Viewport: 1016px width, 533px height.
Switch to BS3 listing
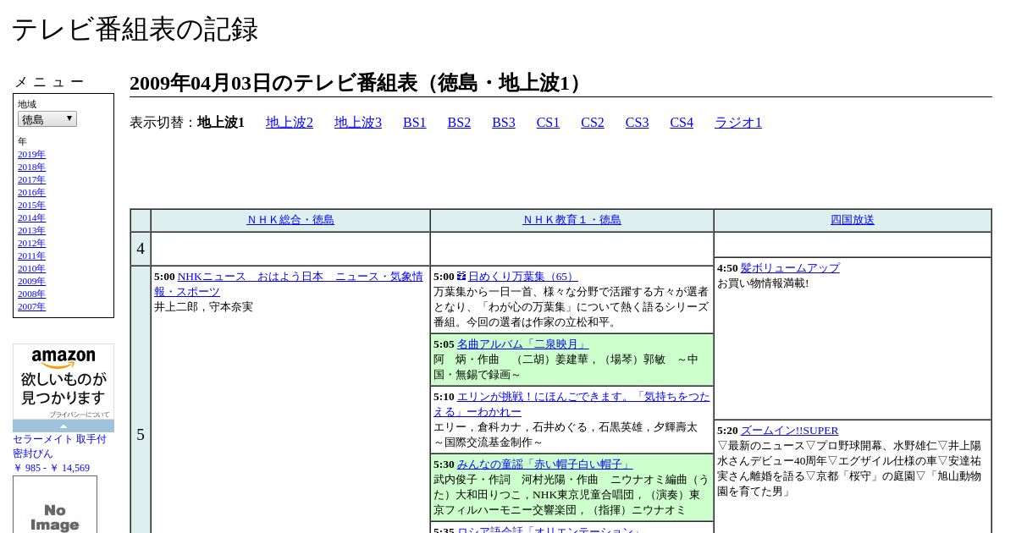click(504, 123)
